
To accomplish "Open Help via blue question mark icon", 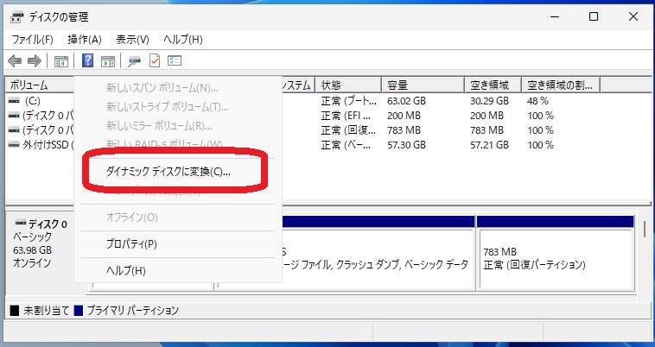I will pyautogui.click(x=87, y=60).
